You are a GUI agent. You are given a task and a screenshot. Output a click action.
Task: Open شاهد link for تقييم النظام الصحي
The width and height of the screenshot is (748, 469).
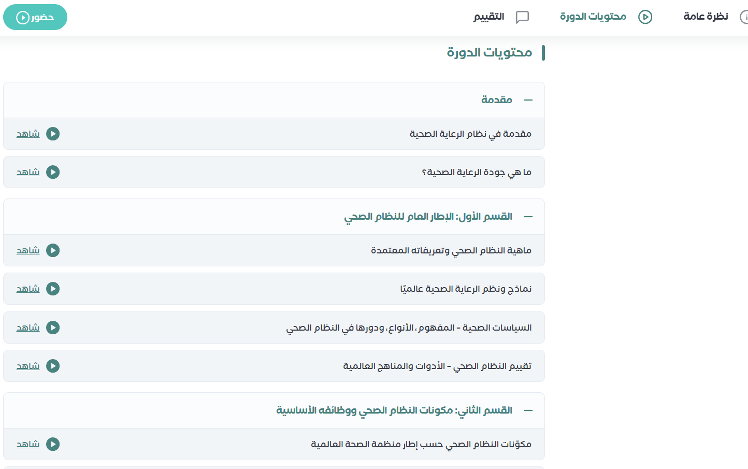tap(28, 366)
